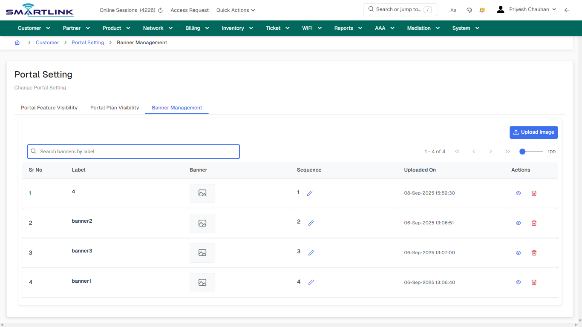This screenshot has height=327, width=582.
Task: Click the back arrow in the header
Action: (x=567, y=10)
